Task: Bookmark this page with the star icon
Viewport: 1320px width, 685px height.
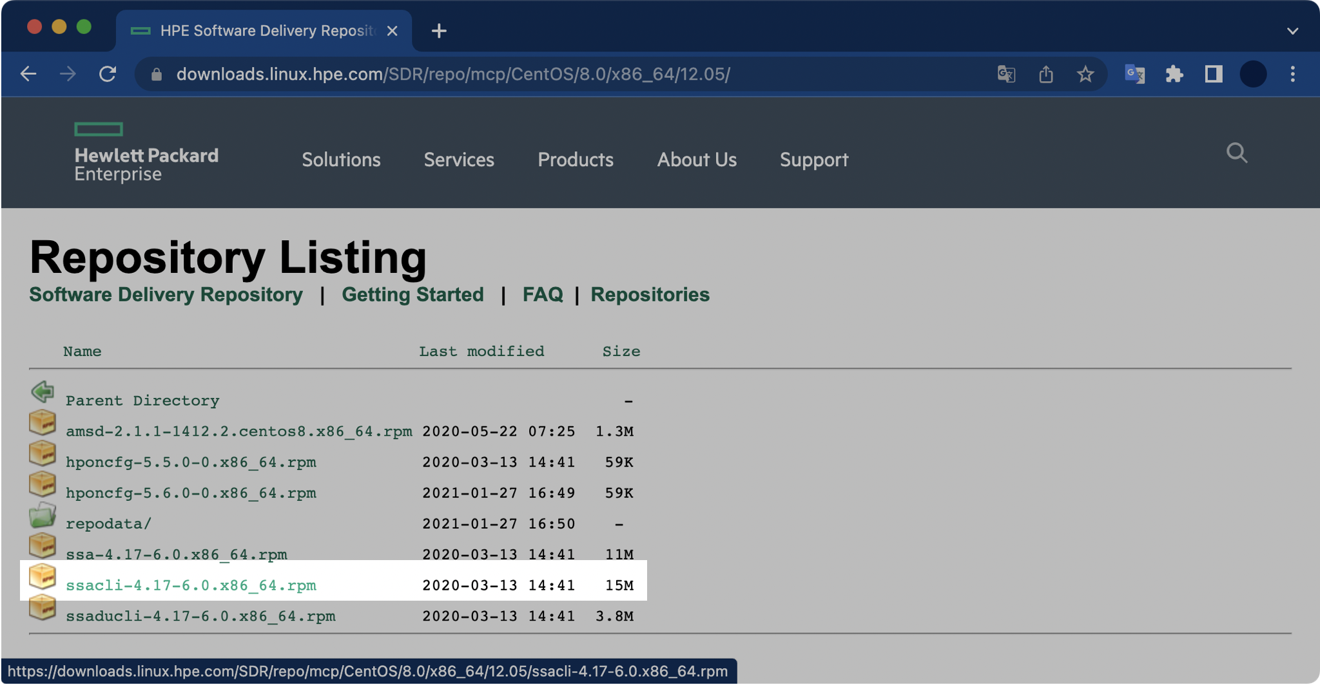Action: (1085, 74)
